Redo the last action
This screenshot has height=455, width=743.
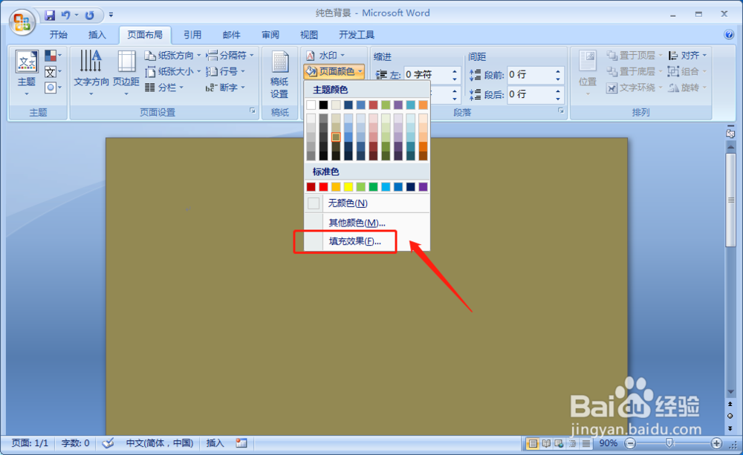[x=90, y=15]
